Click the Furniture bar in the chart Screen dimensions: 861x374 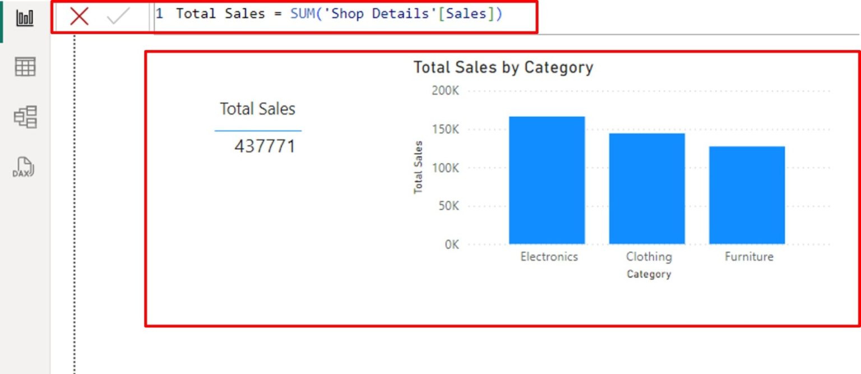(747, 193)
